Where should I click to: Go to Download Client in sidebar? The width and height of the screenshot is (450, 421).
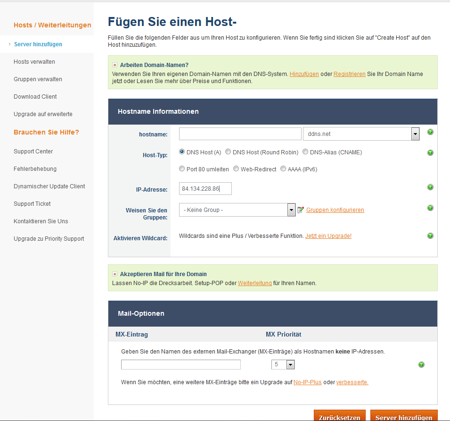[35, 97]
